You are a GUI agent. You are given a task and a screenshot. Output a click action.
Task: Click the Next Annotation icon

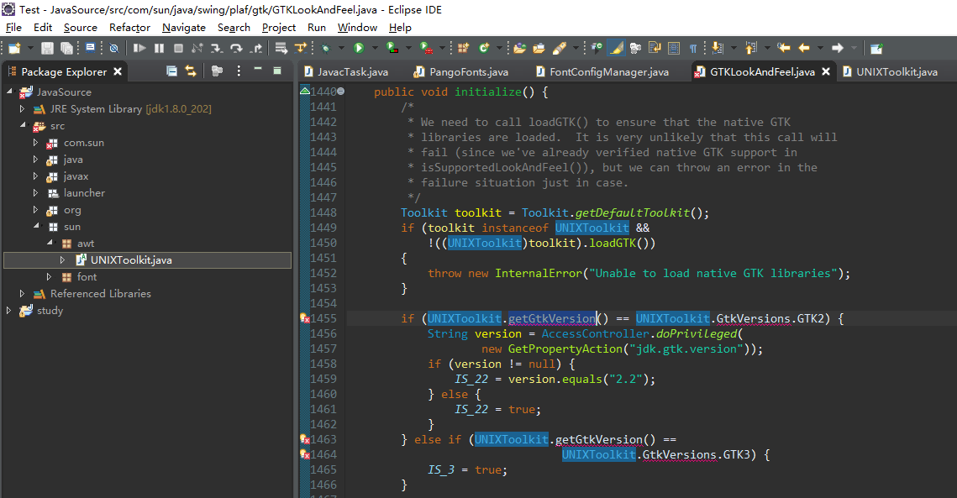718,48
